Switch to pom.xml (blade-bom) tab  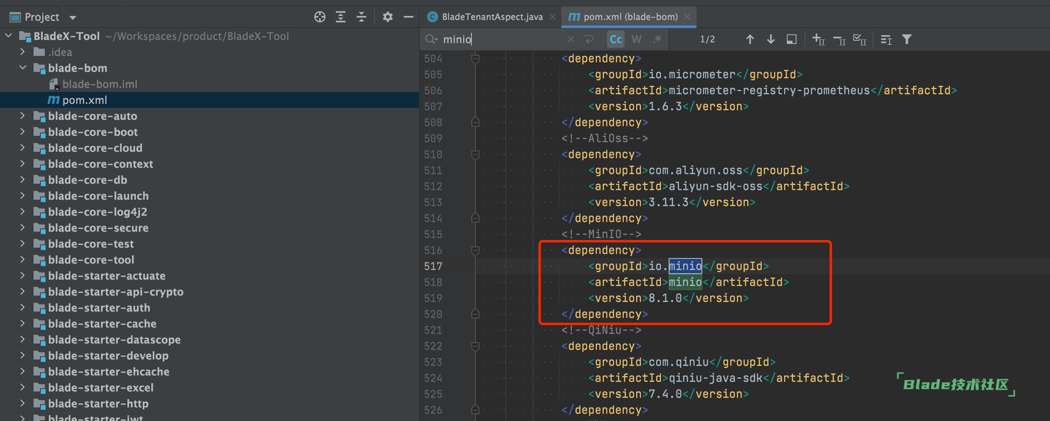click(x=629, y=17)
